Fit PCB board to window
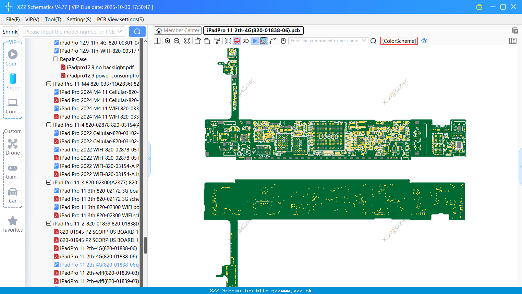The width and height of the screenshot is (522, 294). (x=187, y=41)
